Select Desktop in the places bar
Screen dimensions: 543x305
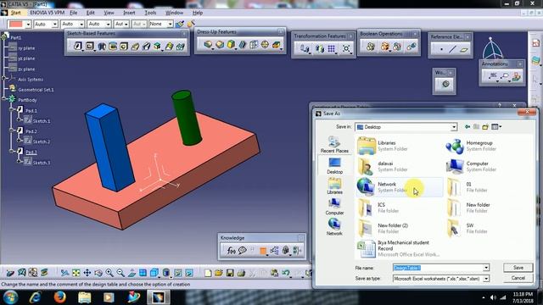[x=334, y=166]
